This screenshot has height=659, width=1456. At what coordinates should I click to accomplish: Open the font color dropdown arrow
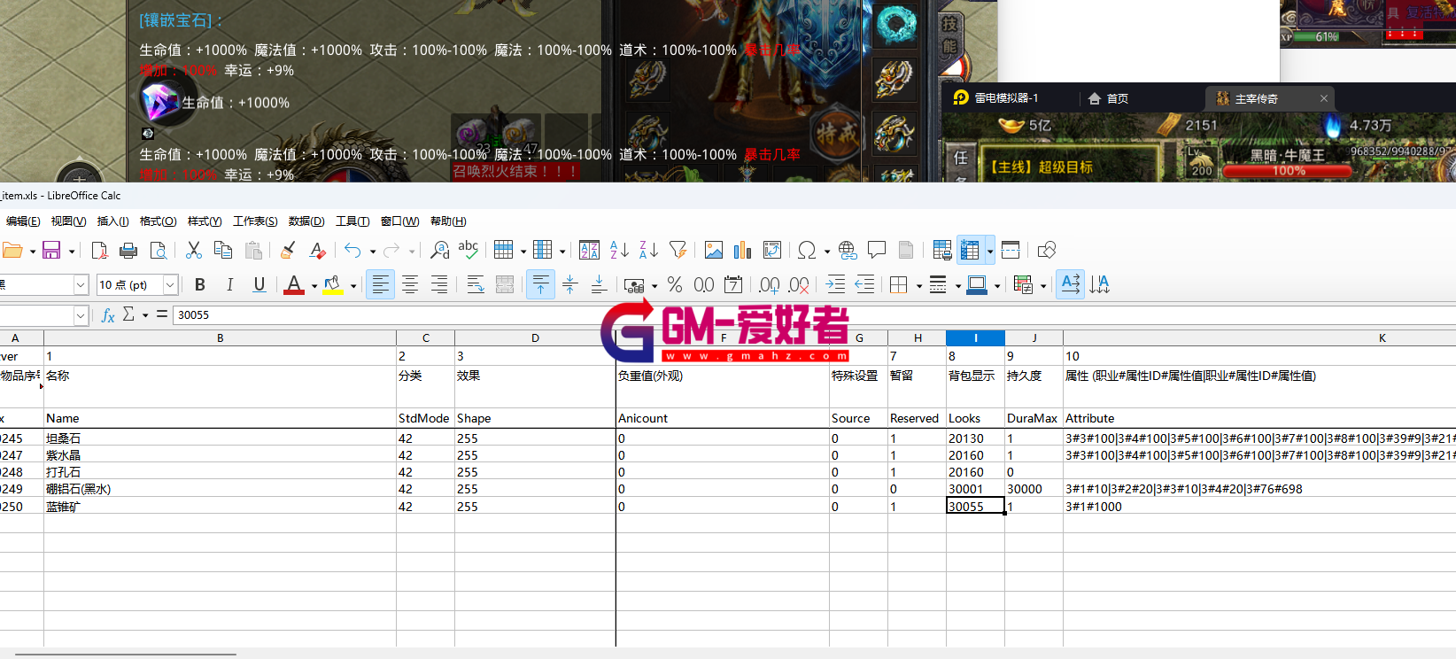point(314,285)
